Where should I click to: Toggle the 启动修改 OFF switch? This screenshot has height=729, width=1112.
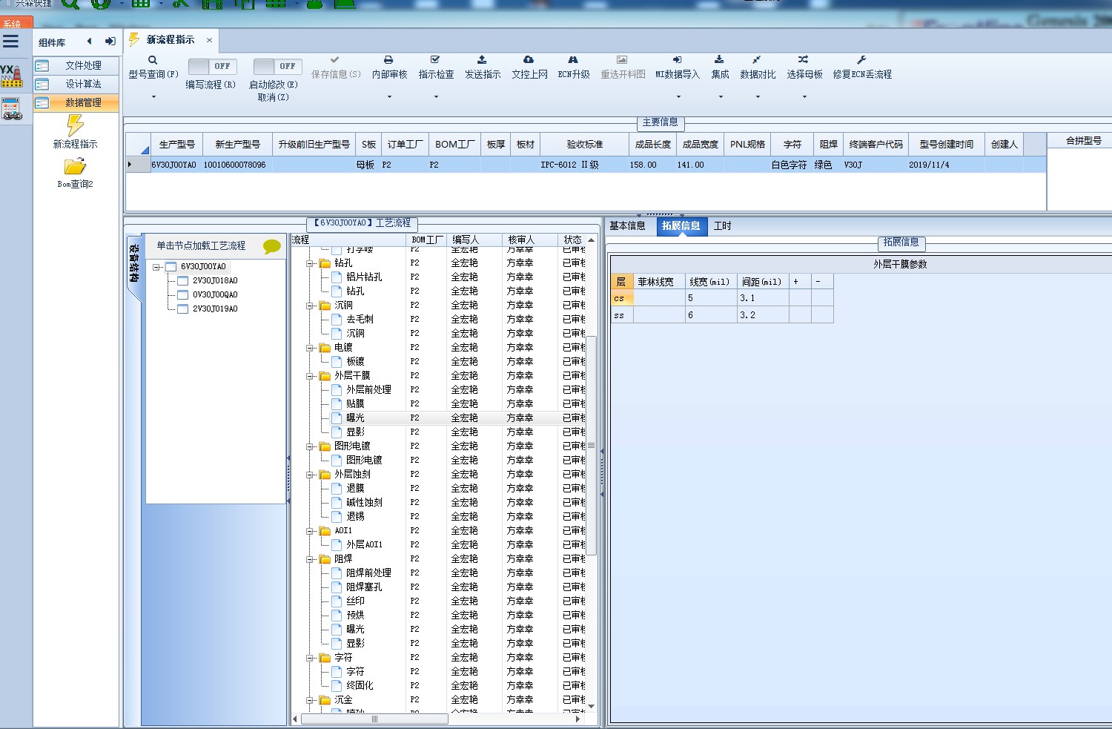click(x=278, y=66)
